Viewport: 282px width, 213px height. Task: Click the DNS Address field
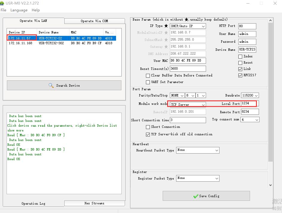click(x=188, y=53)
